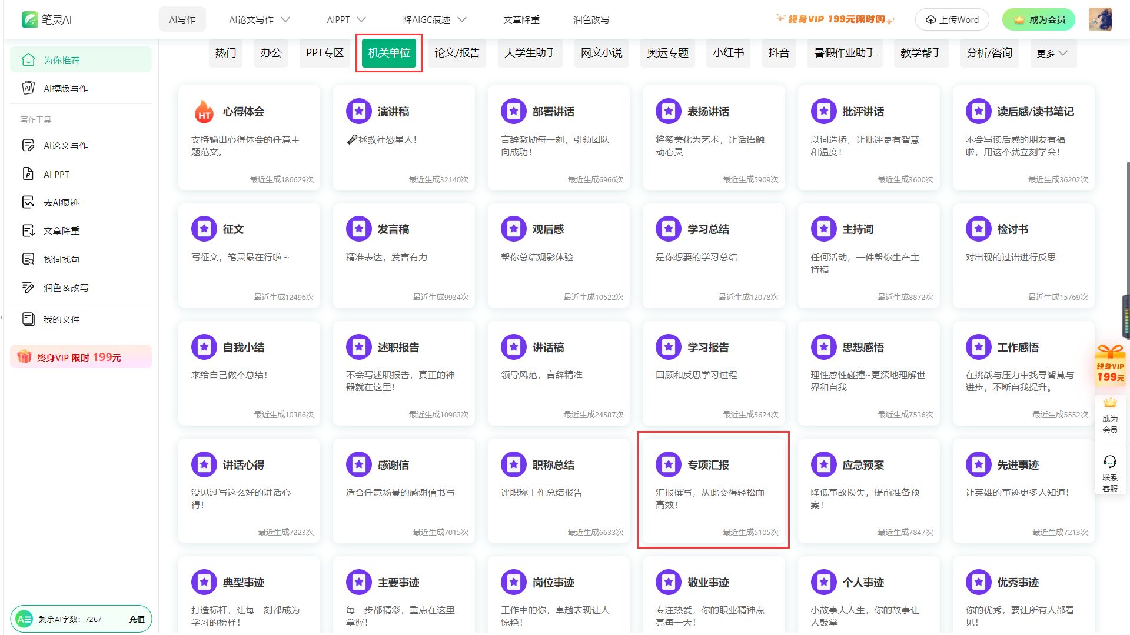This screenshot has width=1130, height=635.
Task: Click the 联系客服 headset icon
Action: (x=1110, y=462)
